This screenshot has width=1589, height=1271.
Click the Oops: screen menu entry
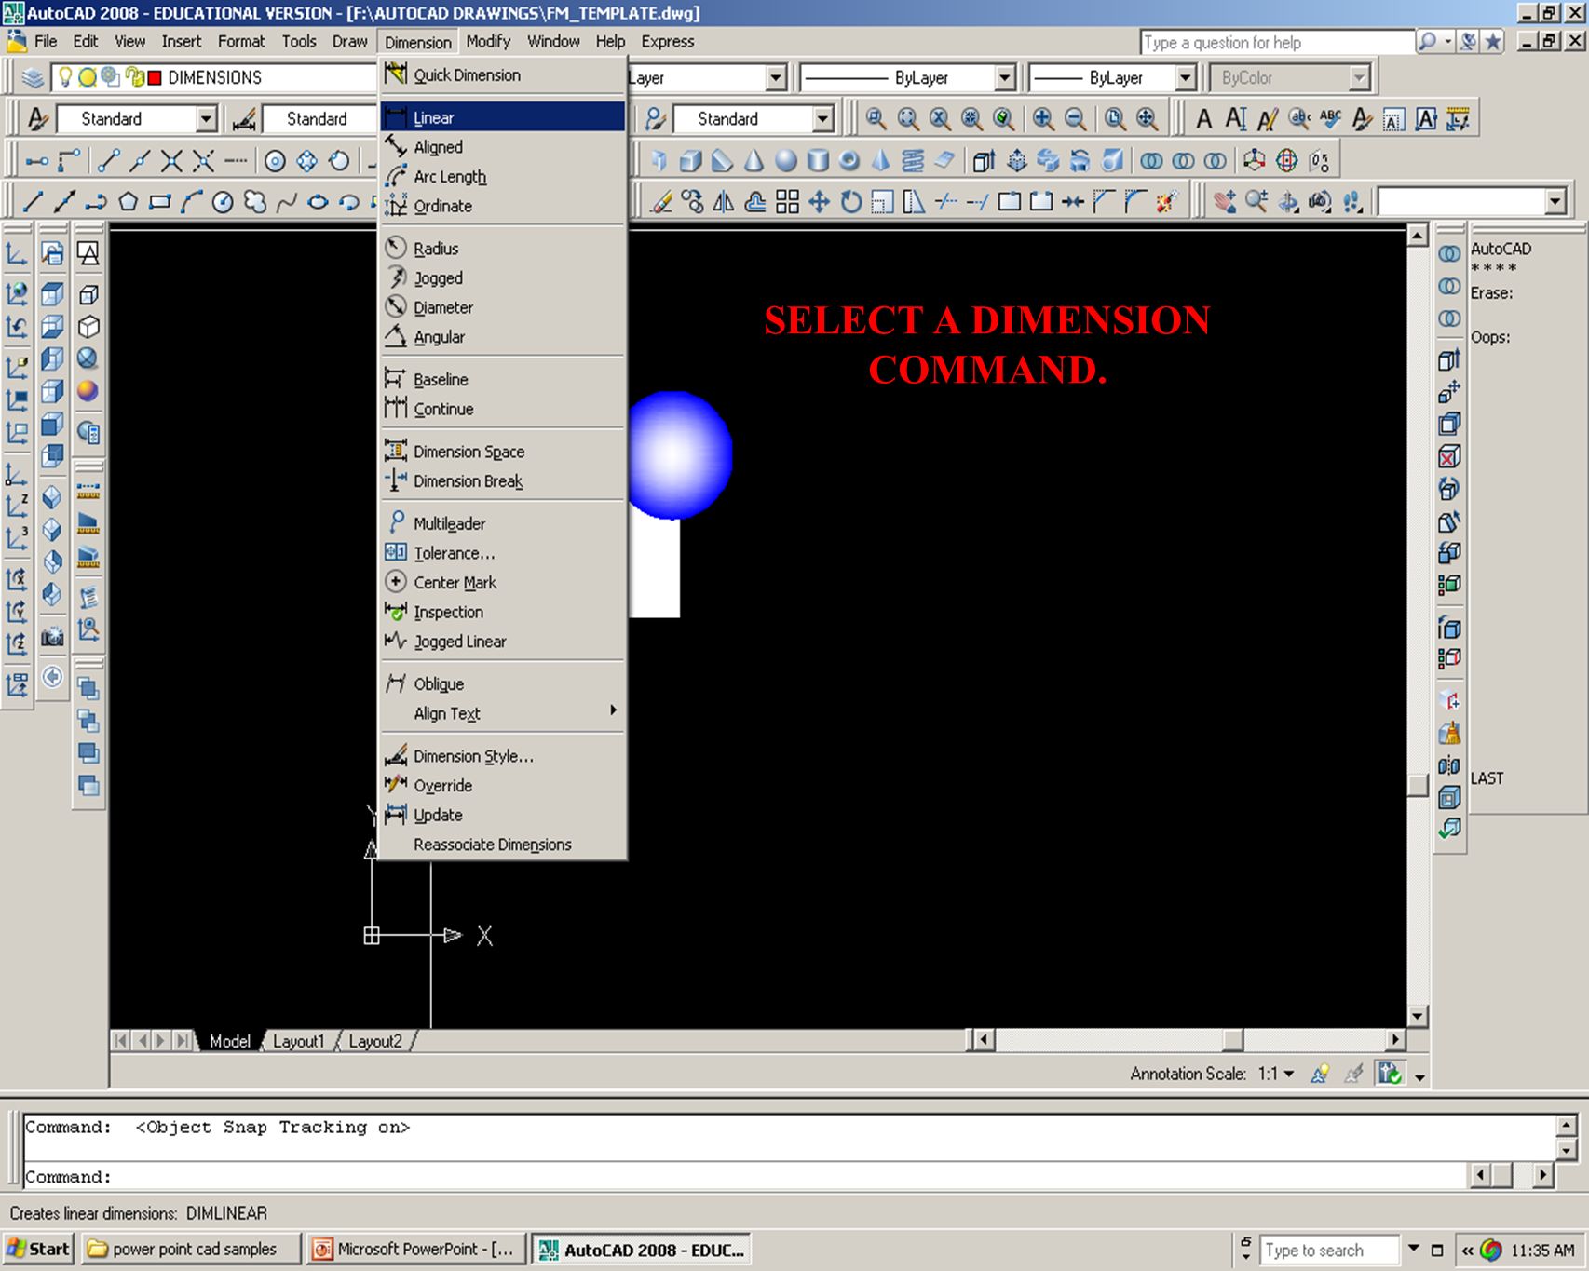pyautogui.click(x=1490, y=337)
